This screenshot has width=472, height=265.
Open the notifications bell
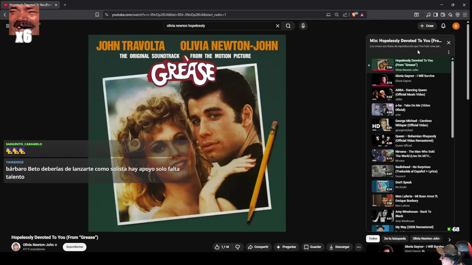coord(443,26)
